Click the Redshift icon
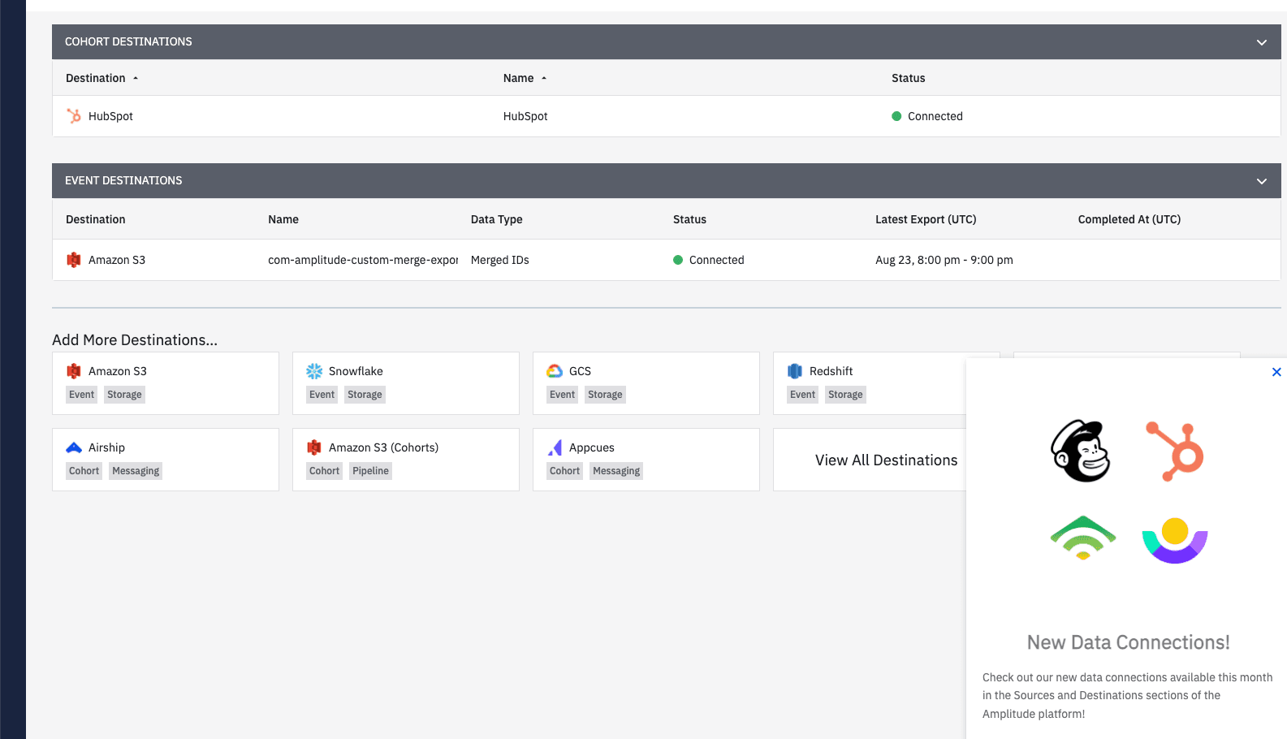1287x739 pixels. pyautogui.click(x=795, y=371)
